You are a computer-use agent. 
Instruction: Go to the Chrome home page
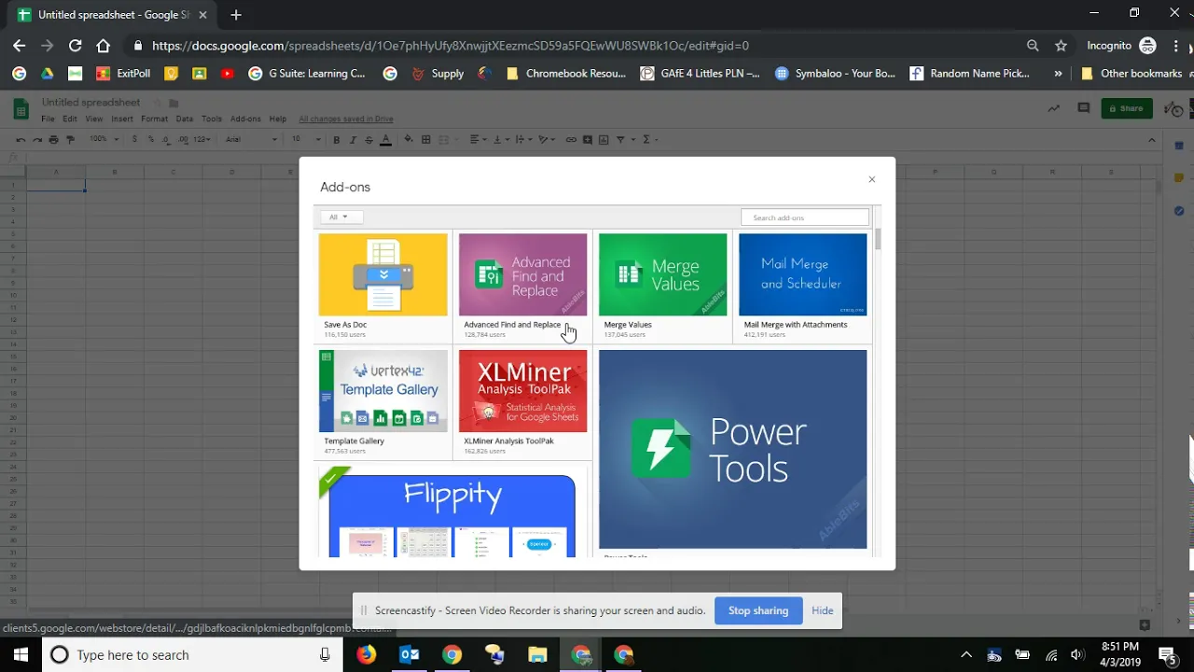click(x=104, y=46)
